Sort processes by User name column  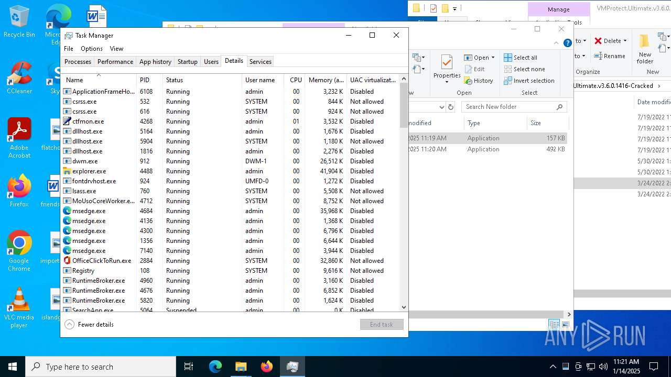tap(263, 80)
